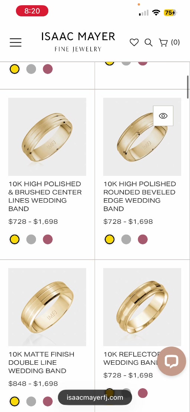Screen dimensions: 190x412
Task: Open 10K High Polished & Brushed Center Lines title
Action: [x=45, y=196]
